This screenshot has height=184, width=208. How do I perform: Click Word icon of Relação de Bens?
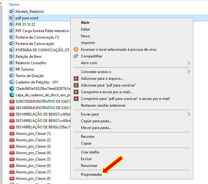point(12,57)
